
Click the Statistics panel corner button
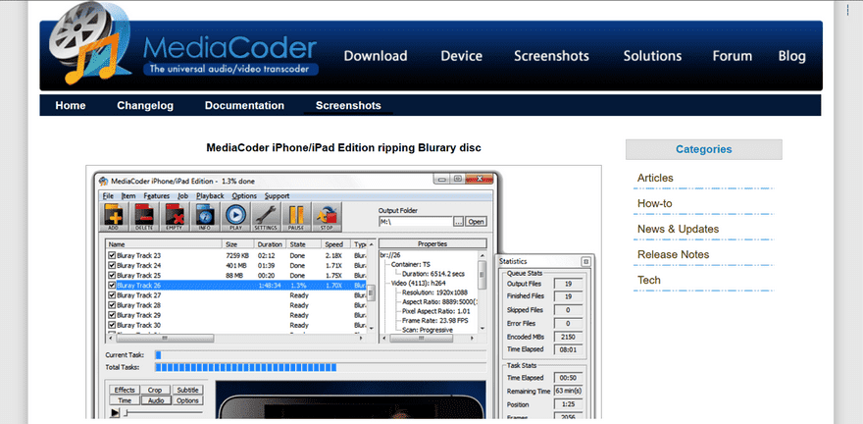(x=585, y=261)
